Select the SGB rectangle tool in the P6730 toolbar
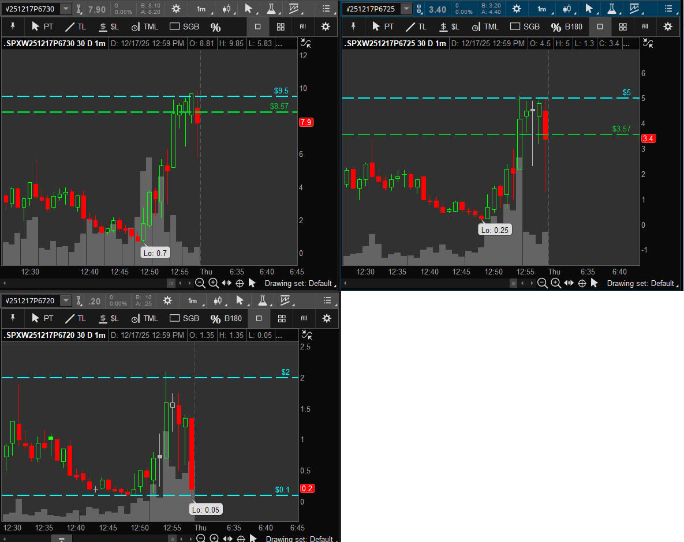 pyautogui.click(x=185, y=27)
